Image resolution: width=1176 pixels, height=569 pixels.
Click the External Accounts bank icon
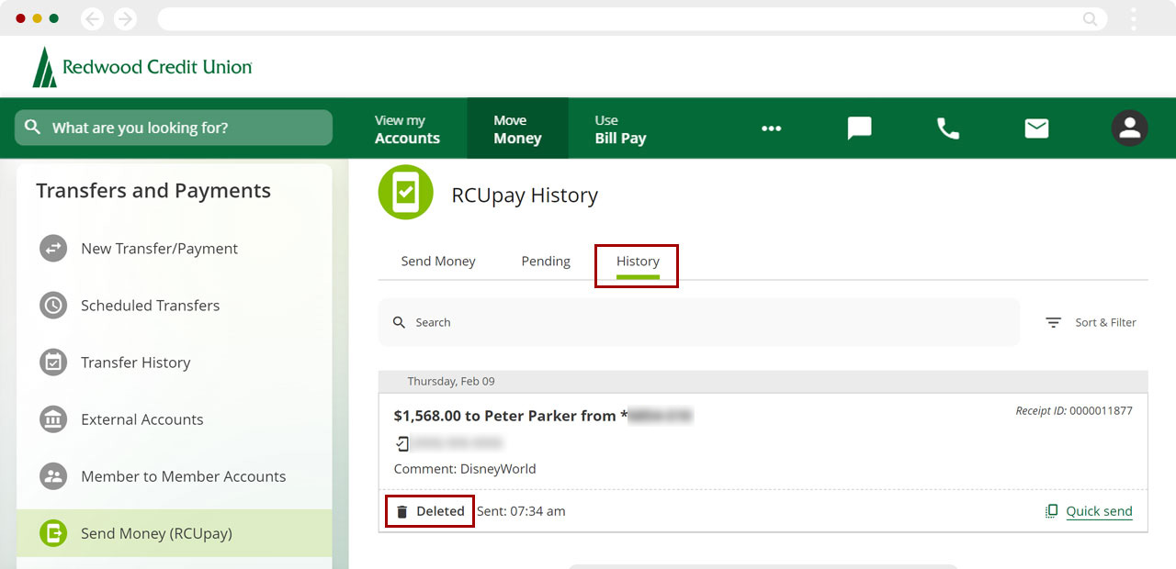[53, 419]
